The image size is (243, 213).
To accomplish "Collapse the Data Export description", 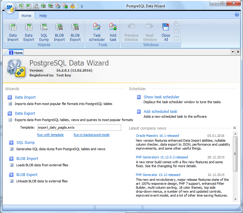I will [x=9, y=120].
